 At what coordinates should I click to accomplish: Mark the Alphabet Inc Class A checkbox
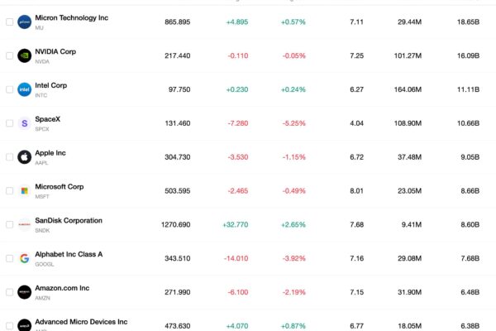point(9,258)
